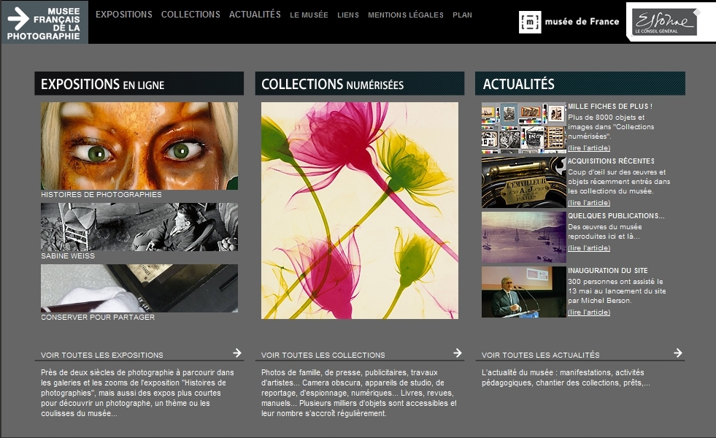Open the Sabine Weiss exhibition thumbnail
Screen dimensions: 716x438
[x=139, y=227]
